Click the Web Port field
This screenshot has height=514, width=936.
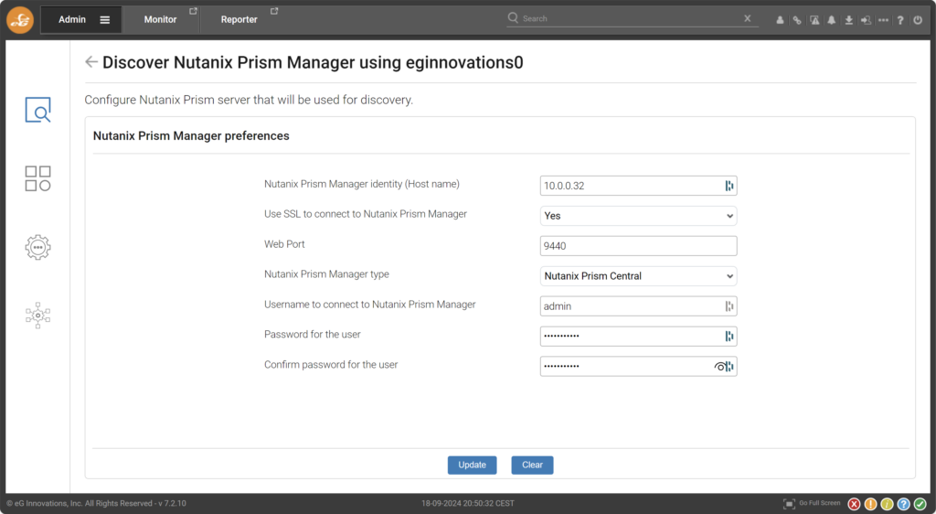(638, 246)
